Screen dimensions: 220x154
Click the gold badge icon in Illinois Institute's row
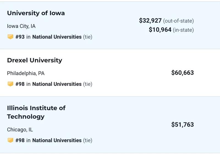coord(10,140)
